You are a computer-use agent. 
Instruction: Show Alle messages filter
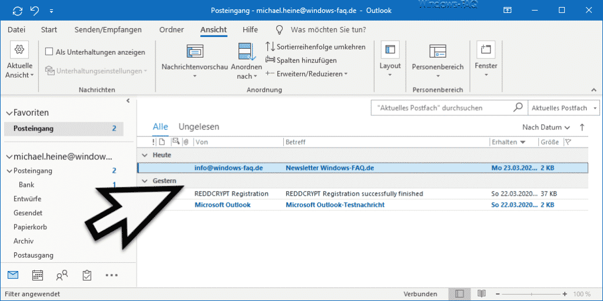(x=160, y=127)
